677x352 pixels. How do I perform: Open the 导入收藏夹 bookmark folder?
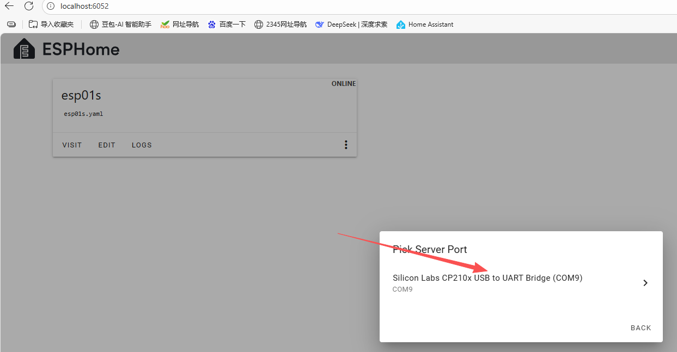point(51,24)
